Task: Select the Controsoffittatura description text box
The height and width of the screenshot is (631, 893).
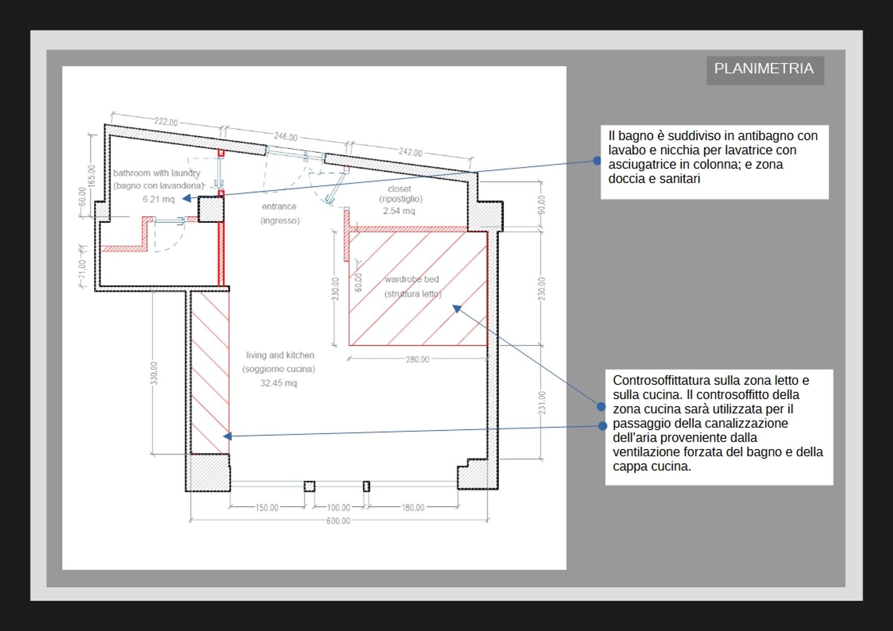Action: click(719, 426)
